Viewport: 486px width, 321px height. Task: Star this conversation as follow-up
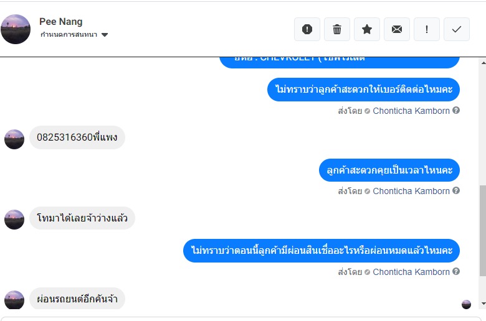[x=367, y=29]
